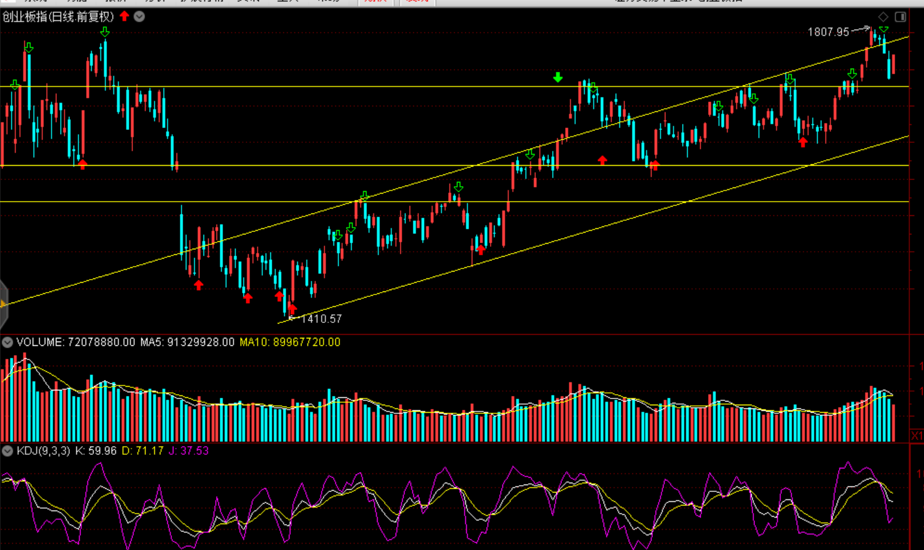Click the red up arrow beside chart title
The height and width of the screenshot is (550, 924).
click(124, 16)
